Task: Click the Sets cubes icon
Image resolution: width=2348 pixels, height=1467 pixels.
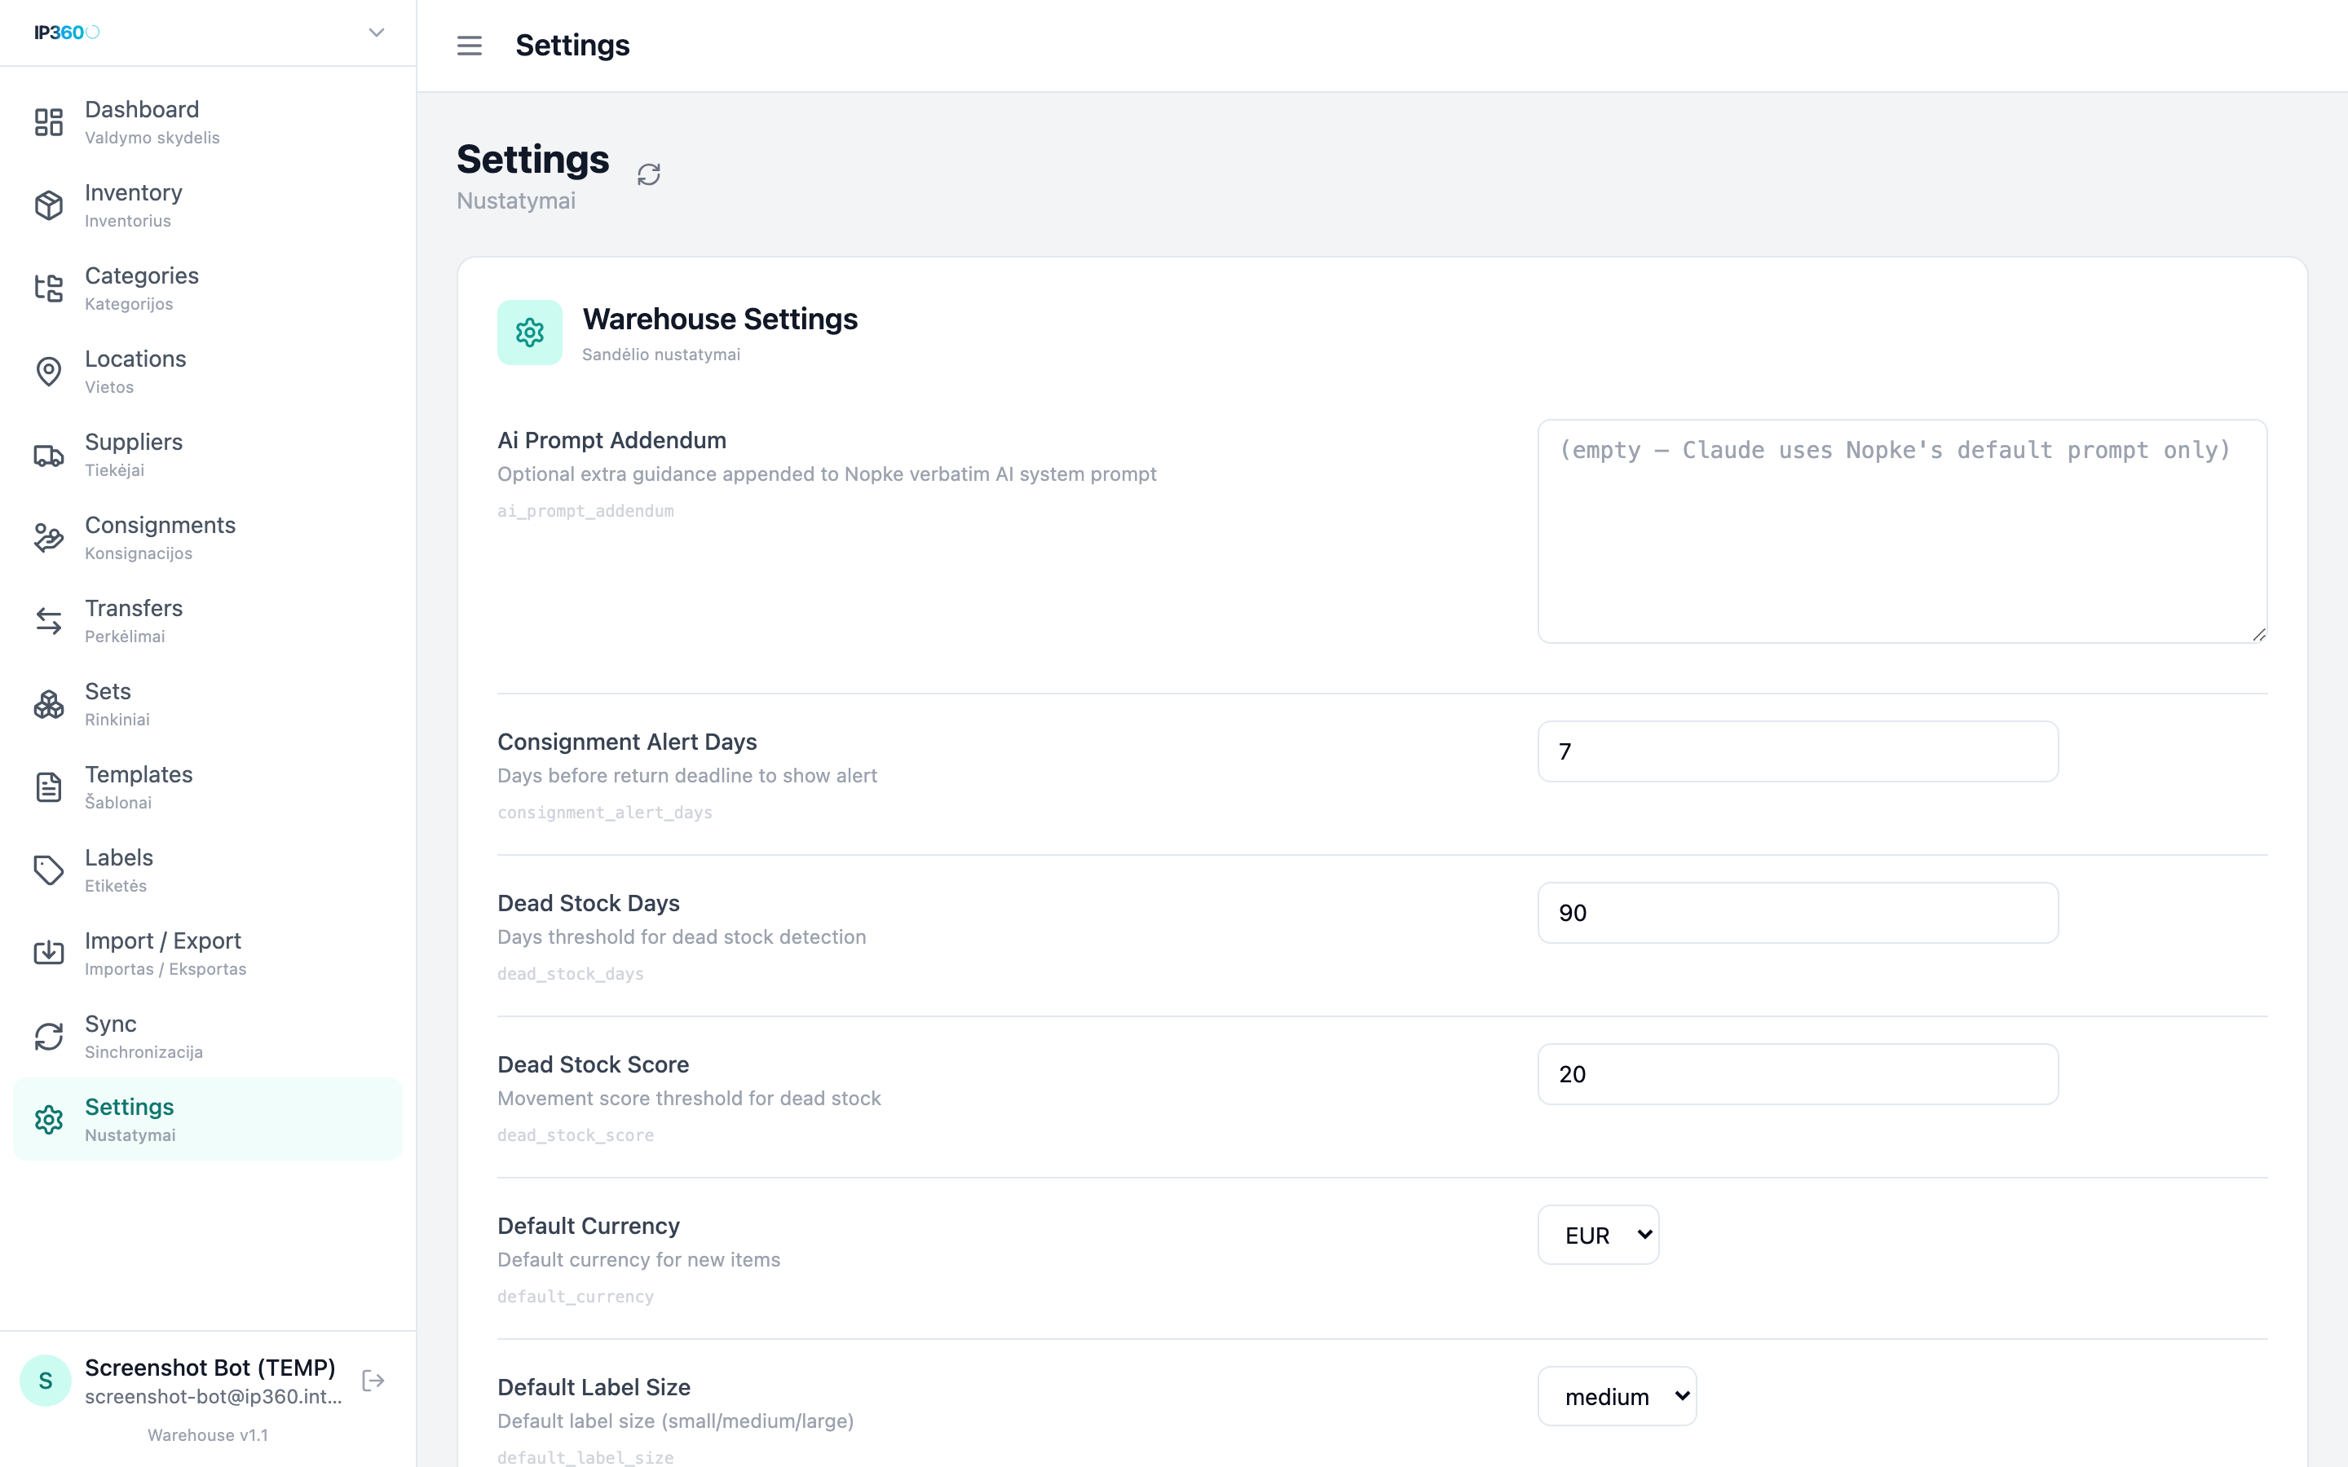Action: [x=49, y=704]
